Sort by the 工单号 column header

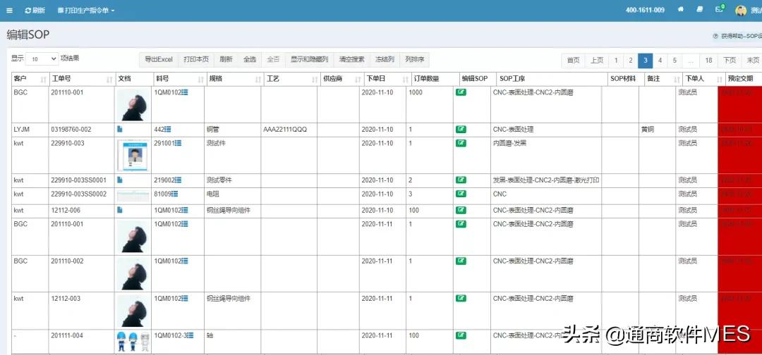click(82, 79)
